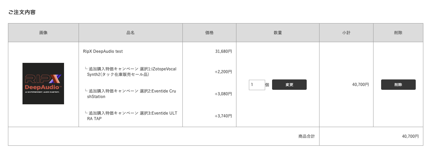The height and width of the screenshot is (153, 432).
Task: Click the 選択2 Eventide CrushStation option text
Action: coord(131,94)
